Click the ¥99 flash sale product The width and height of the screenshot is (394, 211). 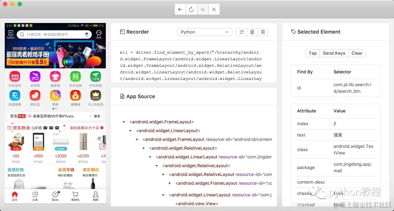[16, 148]
